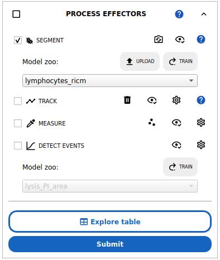The image size is (220, 260).
Task: Open DETECT EVENTS settings gear
Action: coord(201,145)
